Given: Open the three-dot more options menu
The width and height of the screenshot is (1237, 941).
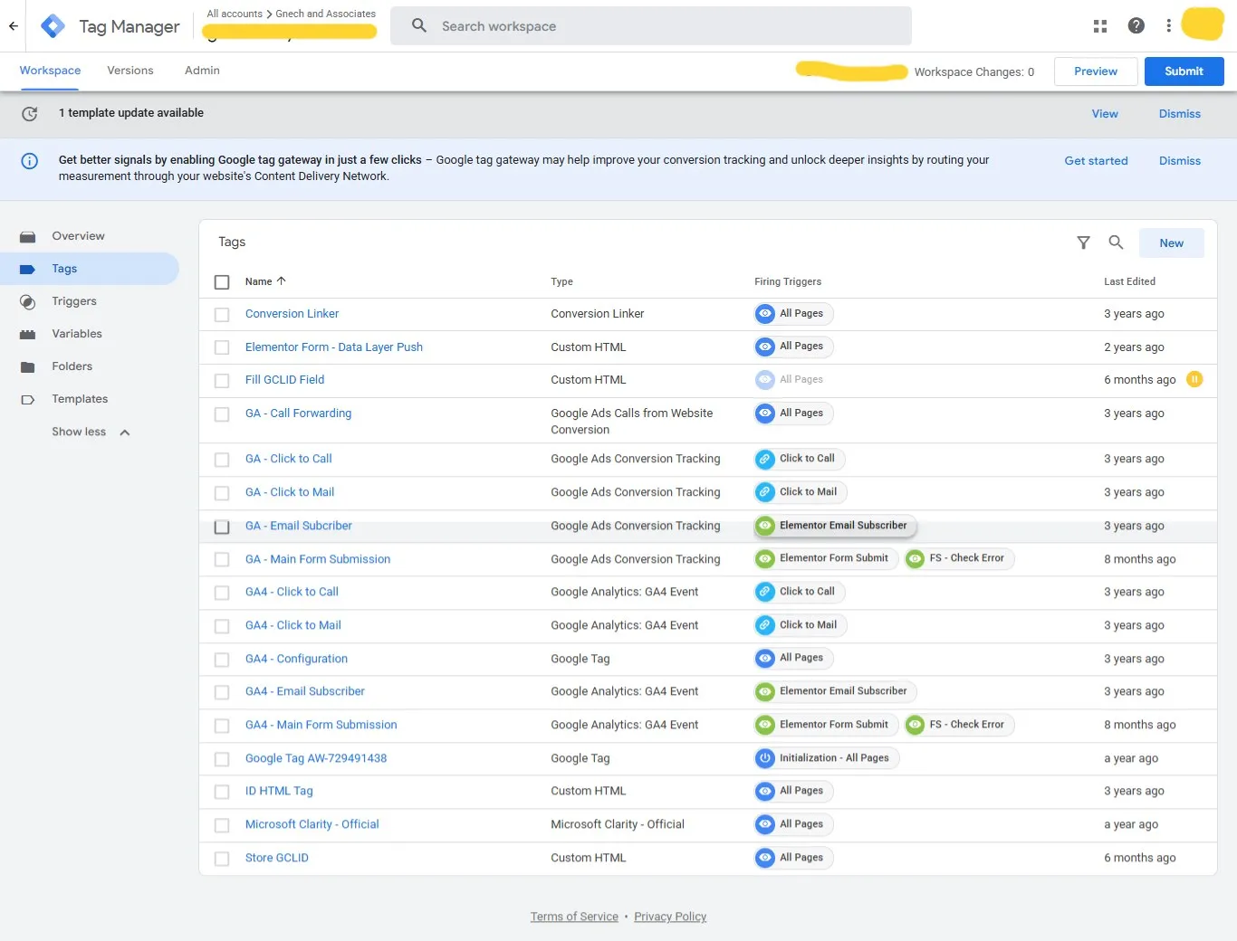Looking at the screenshot, I should point(1169,26).
